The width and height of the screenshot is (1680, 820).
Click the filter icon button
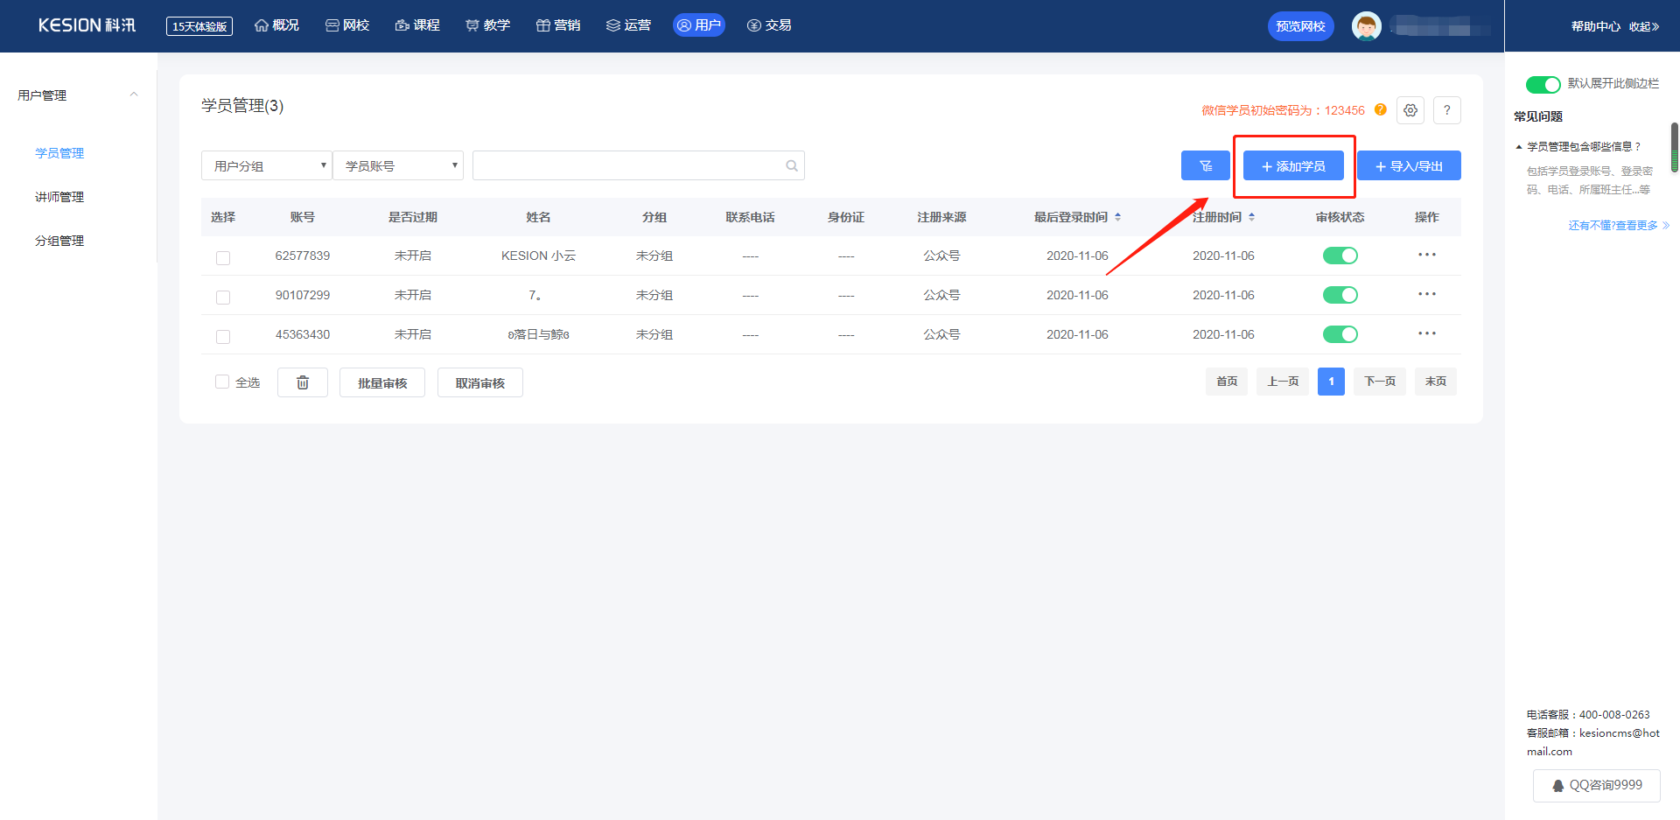pyautogui.click(x=1205, y=165)
